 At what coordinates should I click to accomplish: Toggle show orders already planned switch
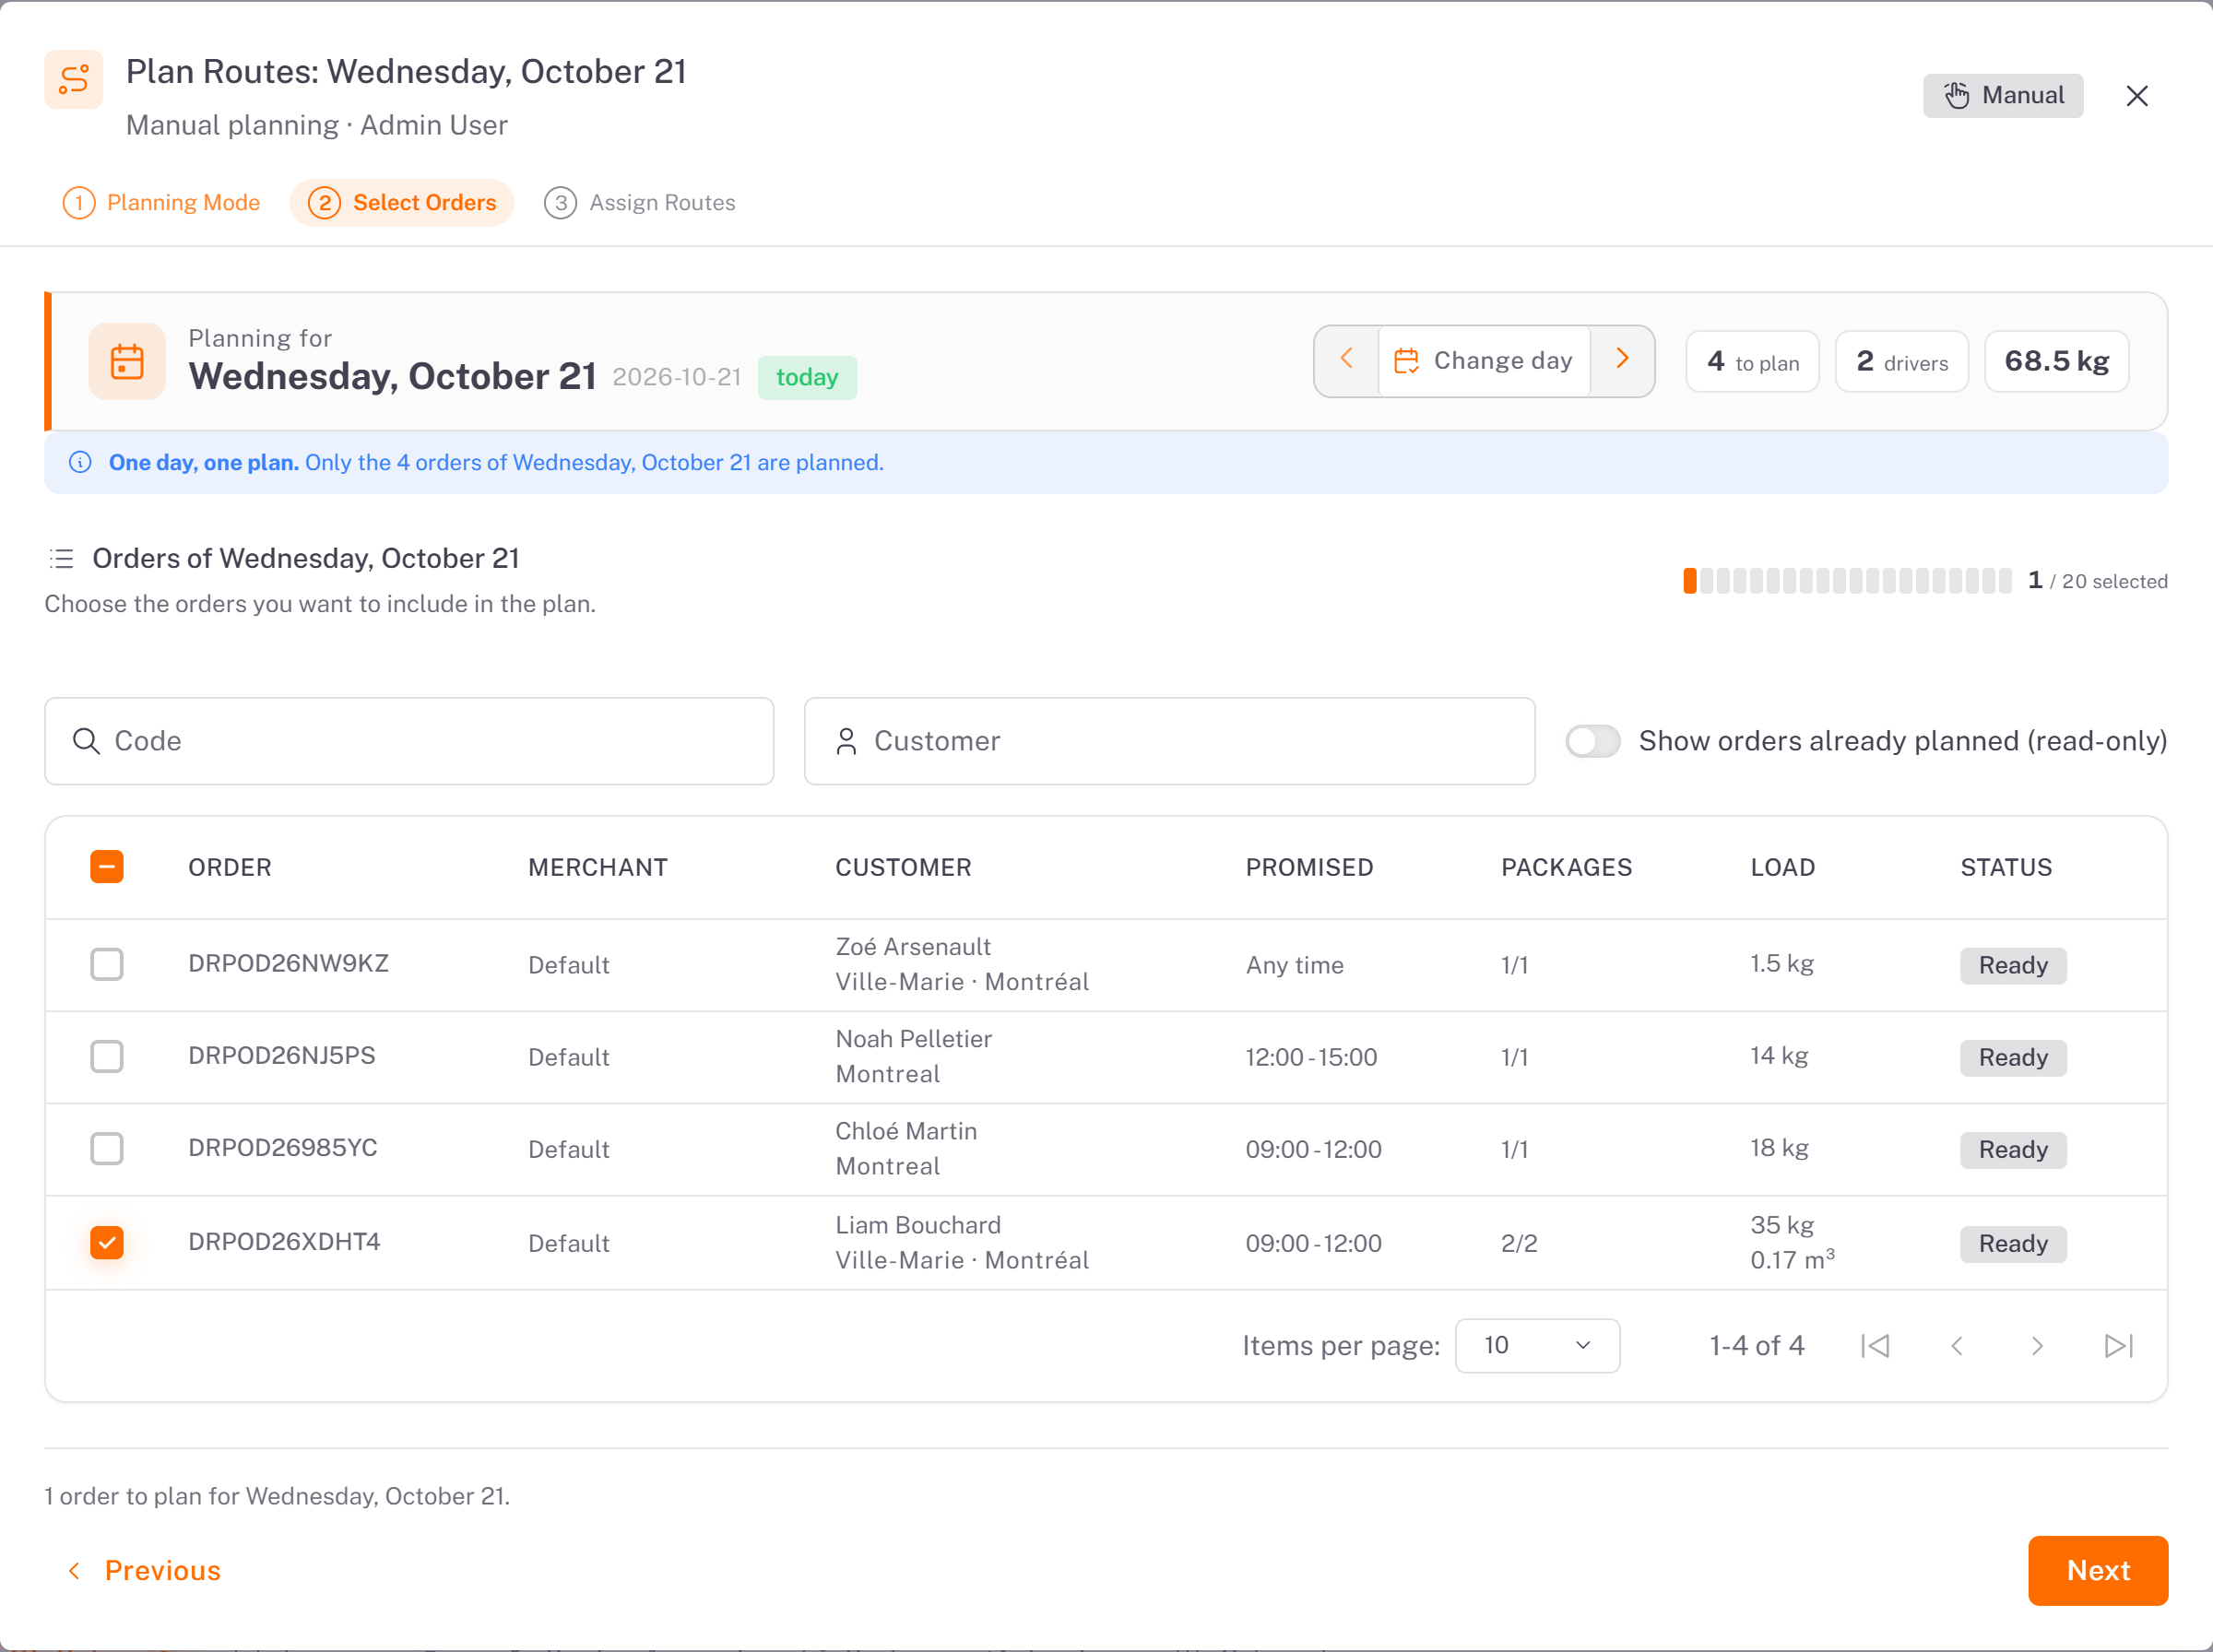1593,741
